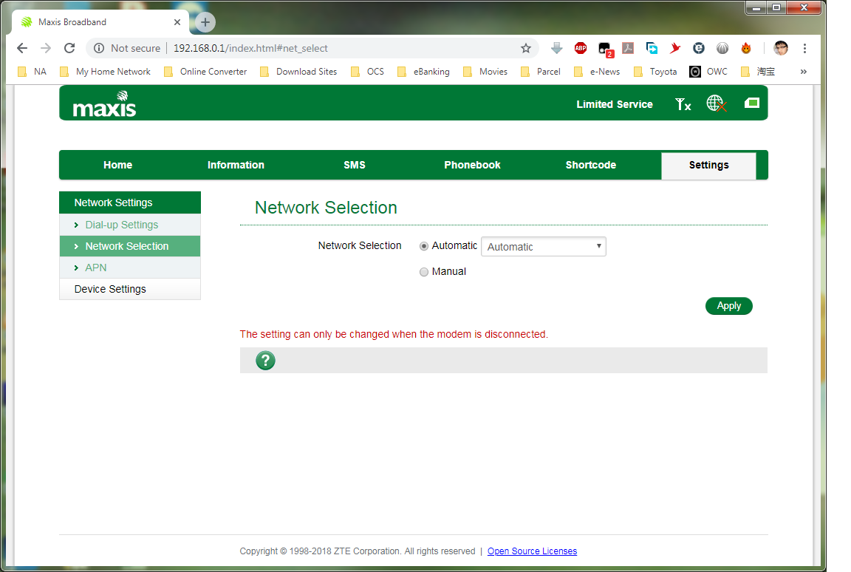The image size is (851, 572).
Task: Click the address bar showing 192.168.0.1
Action: tap(312, 48)
